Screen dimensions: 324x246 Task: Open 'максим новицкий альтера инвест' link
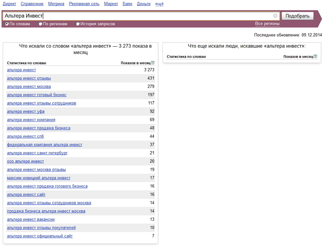(x=39, y=178)
